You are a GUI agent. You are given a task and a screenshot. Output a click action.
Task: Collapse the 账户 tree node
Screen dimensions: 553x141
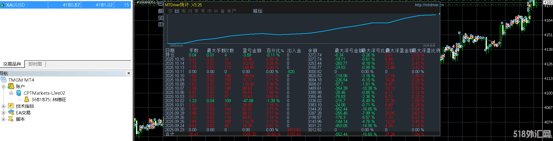pos(4,87)
